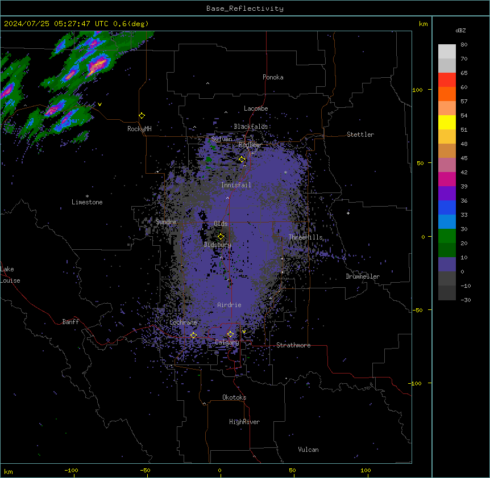Click the Lake Louise label
The width and height of the screenshot is (490, 478).
pyautogui.click(x=10, y=275)
